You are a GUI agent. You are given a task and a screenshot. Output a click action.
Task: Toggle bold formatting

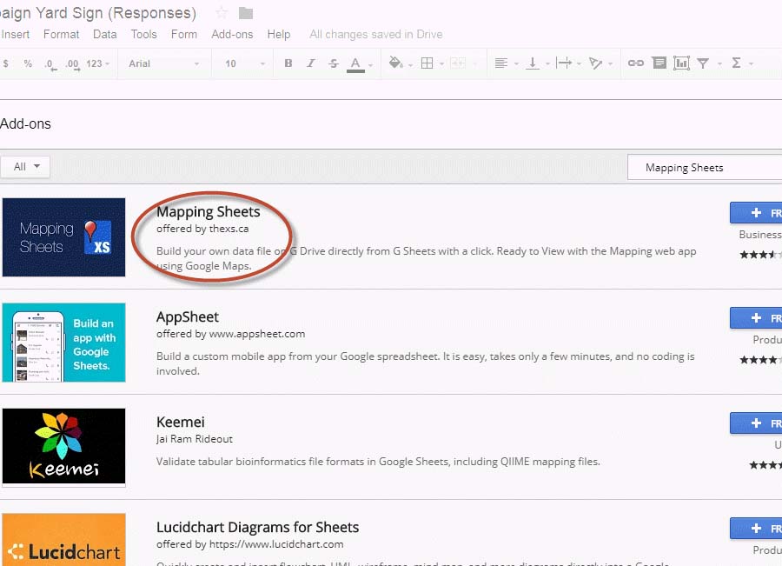(288, 63)
